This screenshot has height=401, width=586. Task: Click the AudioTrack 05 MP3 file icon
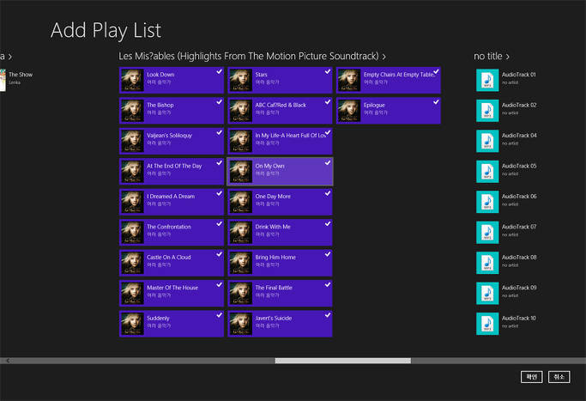pos(487,172)
